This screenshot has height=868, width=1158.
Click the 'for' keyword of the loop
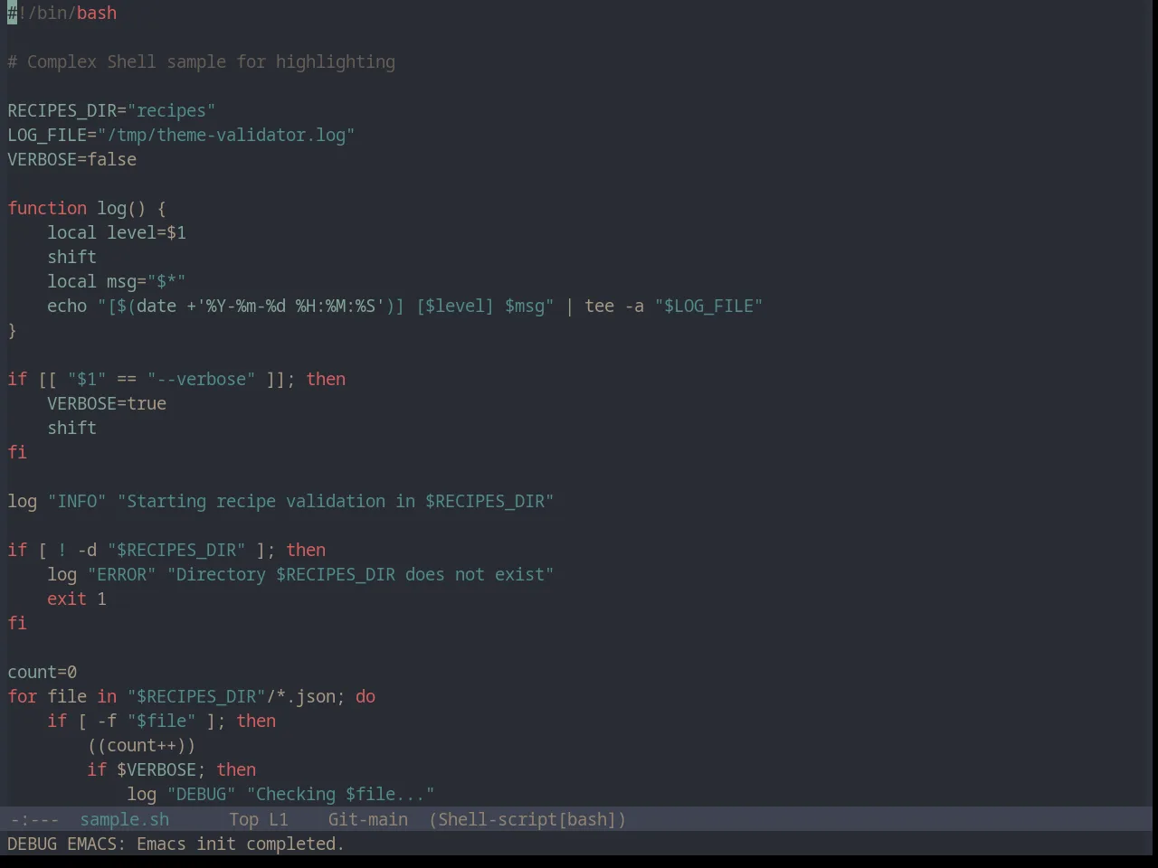coord(23,696)
